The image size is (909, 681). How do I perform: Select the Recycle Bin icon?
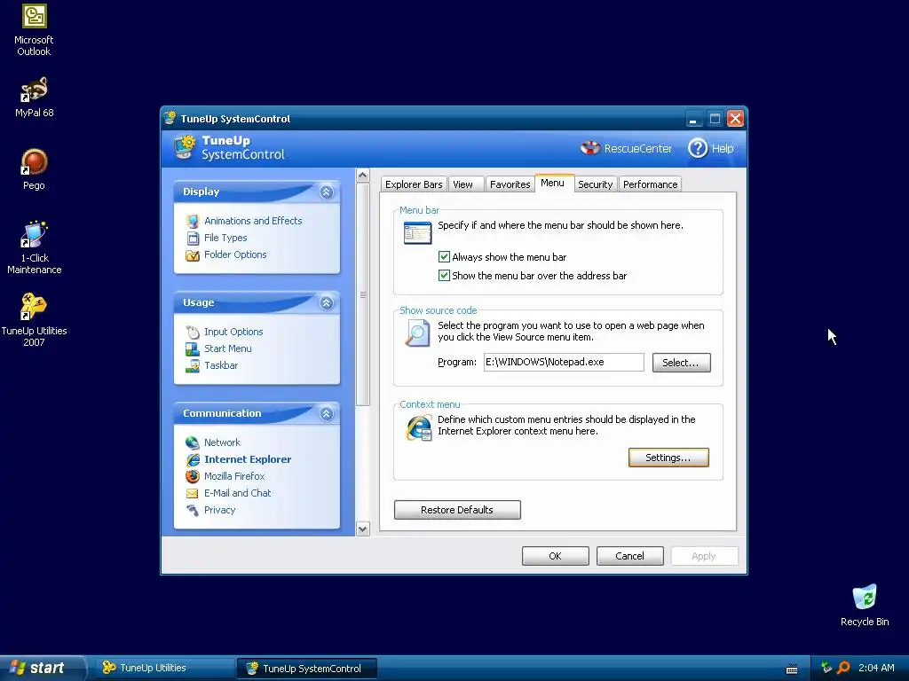click(865, 599)
